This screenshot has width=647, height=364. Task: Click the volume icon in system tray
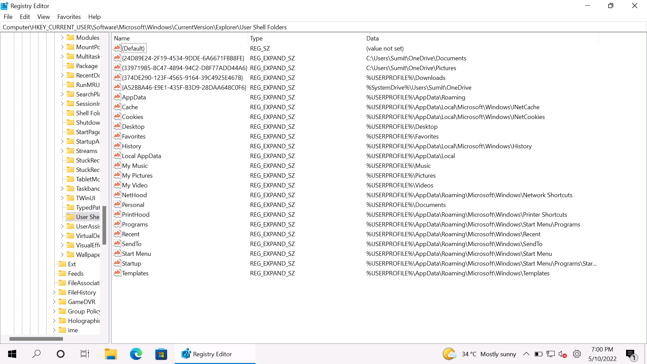(562, 354)
